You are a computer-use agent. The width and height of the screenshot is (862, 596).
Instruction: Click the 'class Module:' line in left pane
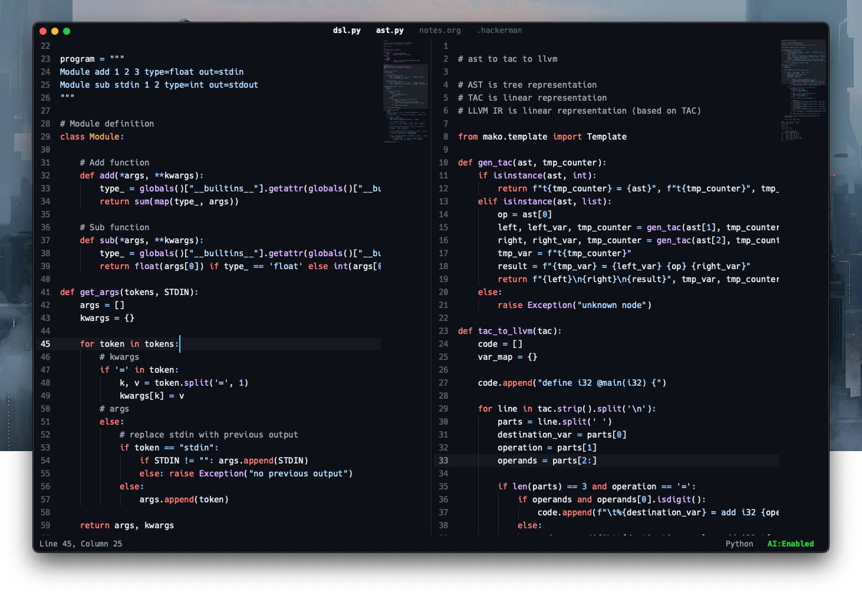point(92,137)
